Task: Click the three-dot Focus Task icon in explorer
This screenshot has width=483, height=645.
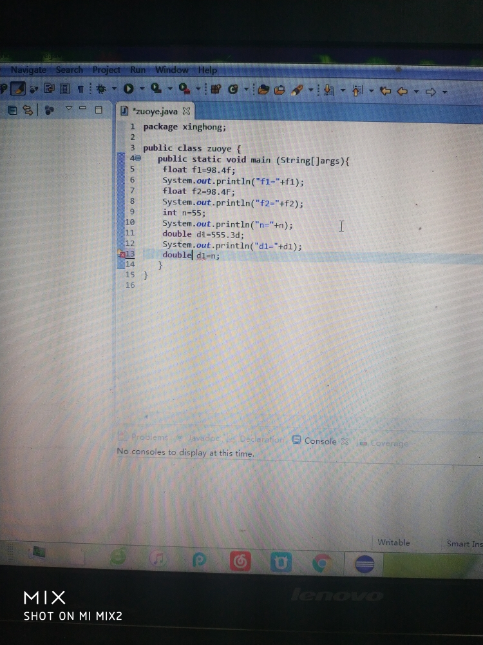Action: 50,110
